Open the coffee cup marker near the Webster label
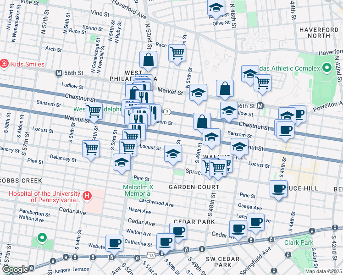Screen dimensions: 343x275 114,244
